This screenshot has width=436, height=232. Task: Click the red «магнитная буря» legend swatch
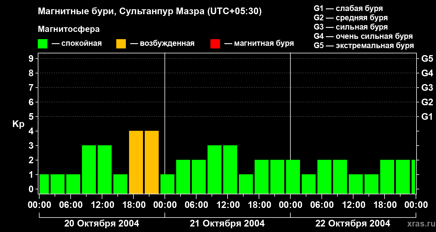pyautogui.click(x=215, y=44)
